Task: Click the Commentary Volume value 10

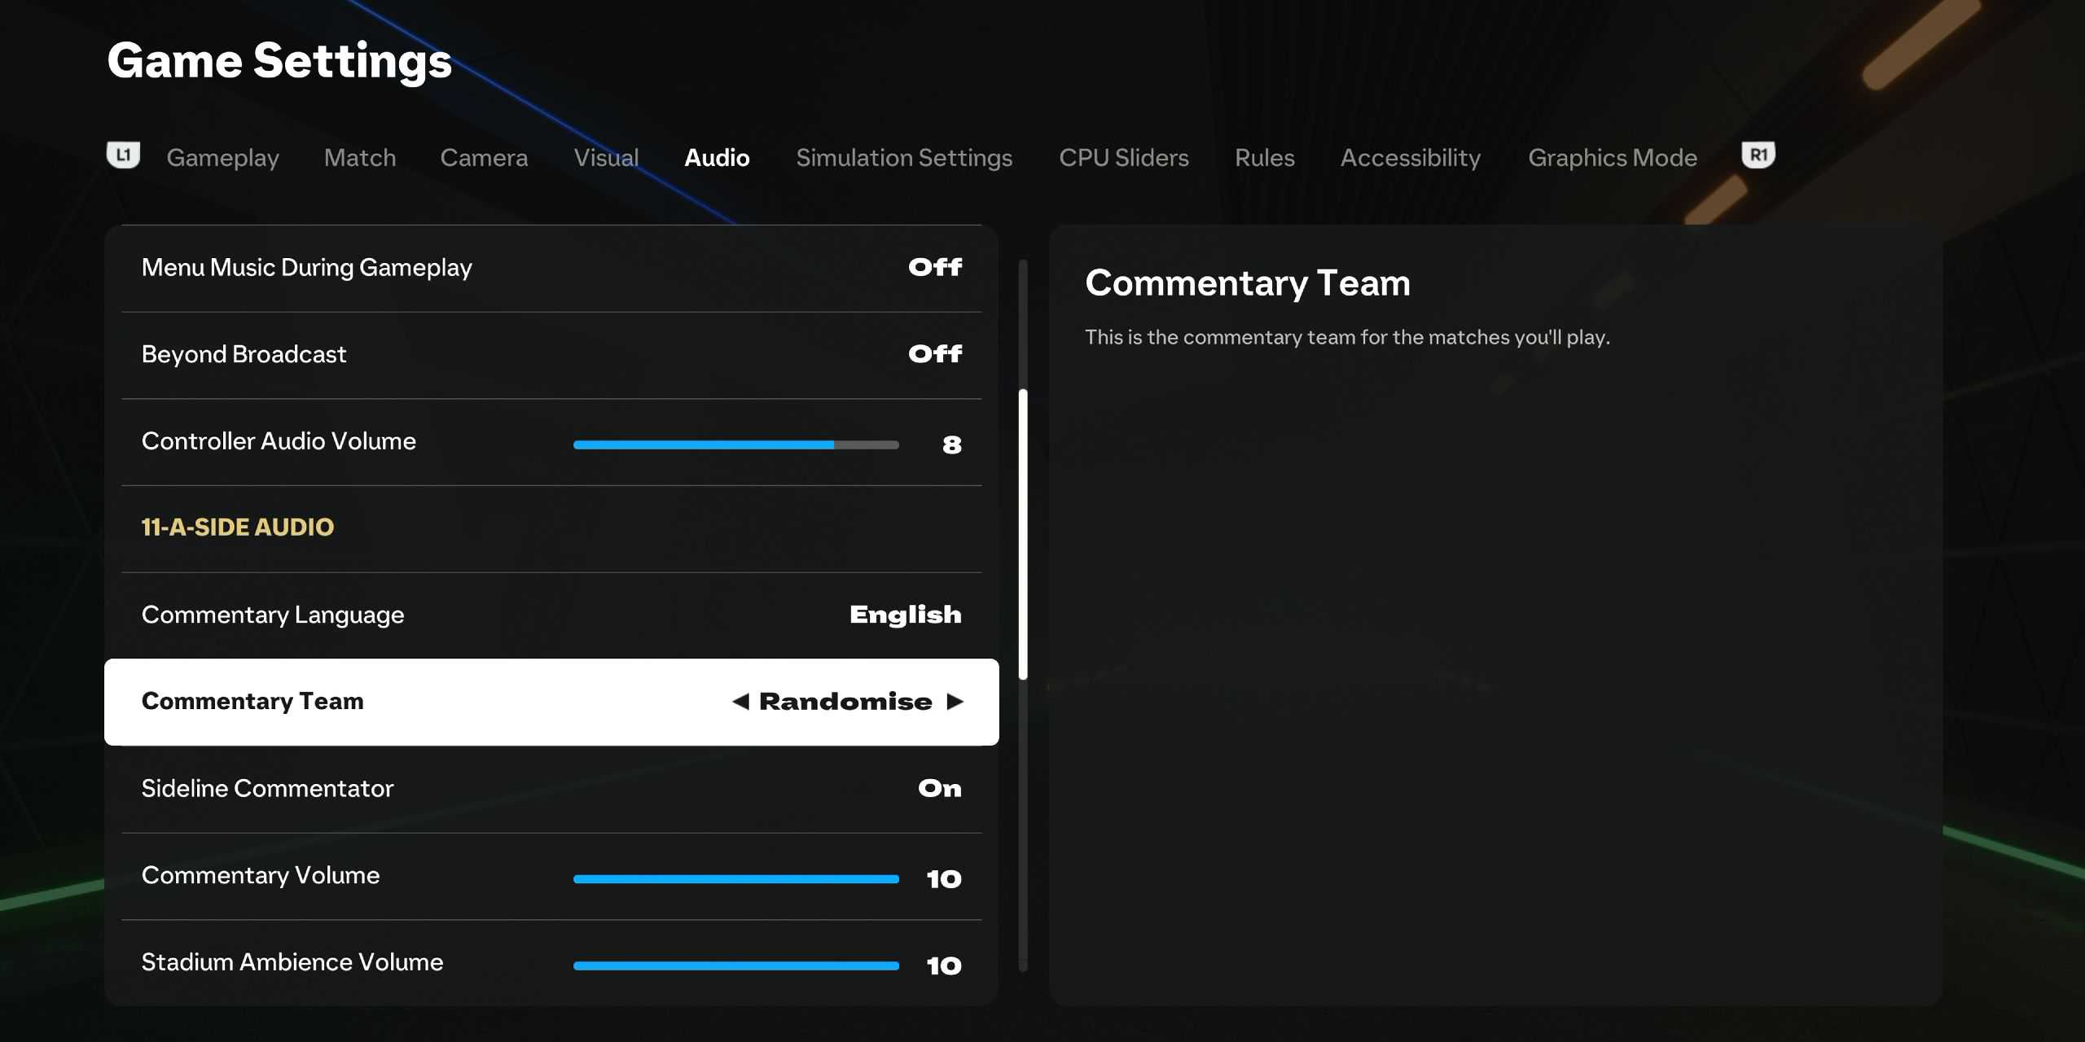Action: [x=944, y=879]
